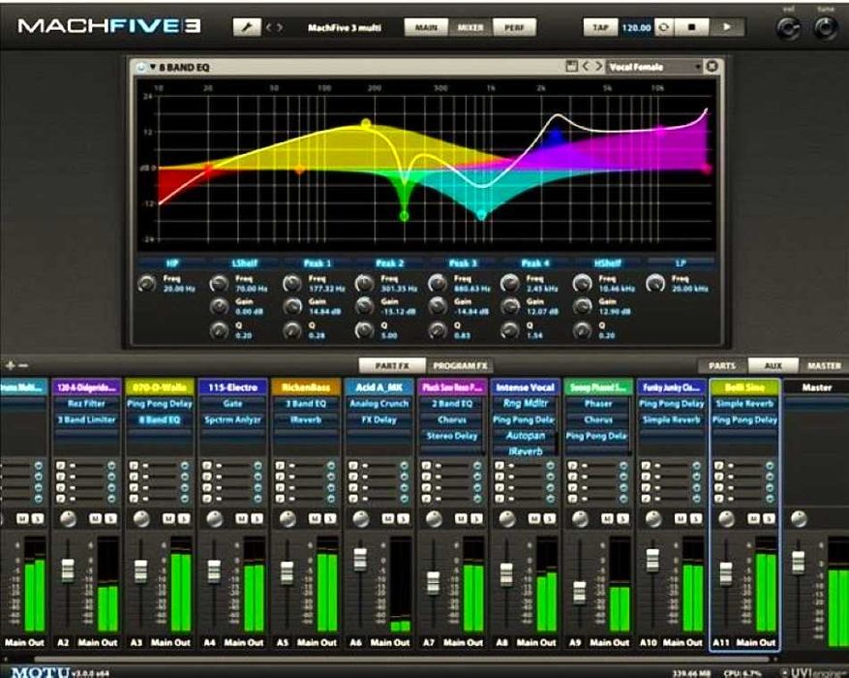This screenshot has width=849, height=678.
Task: Select the Peak 4 band header
Action: (535, 263)
